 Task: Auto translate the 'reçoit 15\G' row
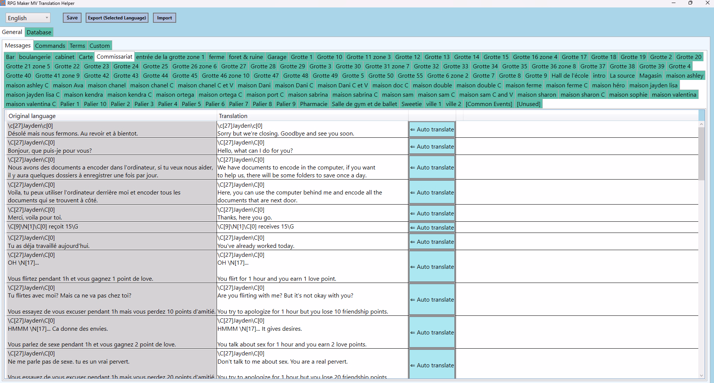click(432, 227)
